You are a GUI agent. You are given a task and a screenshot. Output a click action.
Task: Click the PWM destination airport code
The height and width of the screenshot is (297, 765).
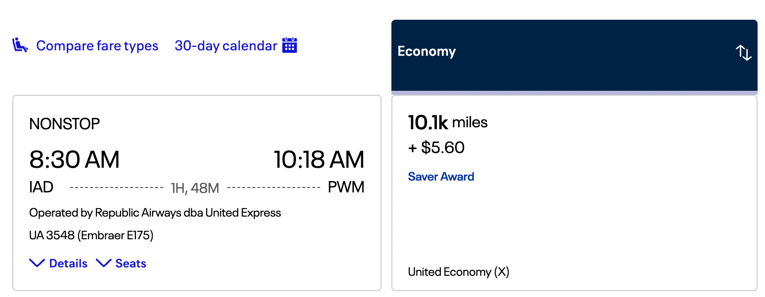click(346, 187)
